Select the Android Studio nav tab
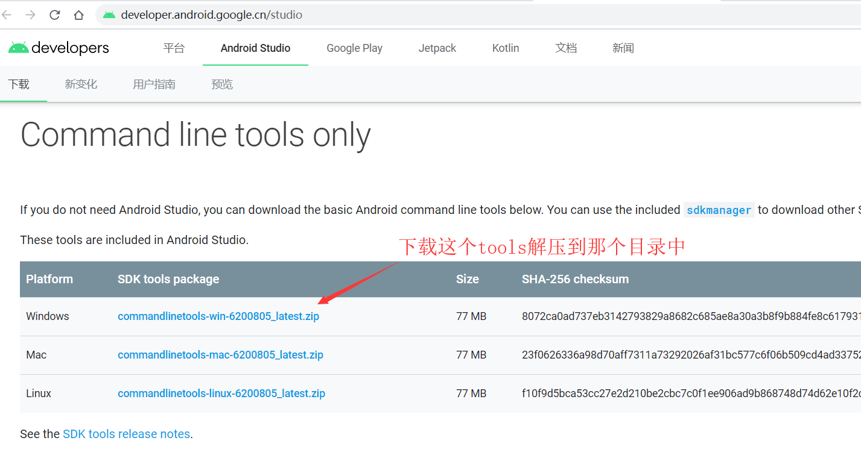 pyautogui.click(x=255, y=48)
